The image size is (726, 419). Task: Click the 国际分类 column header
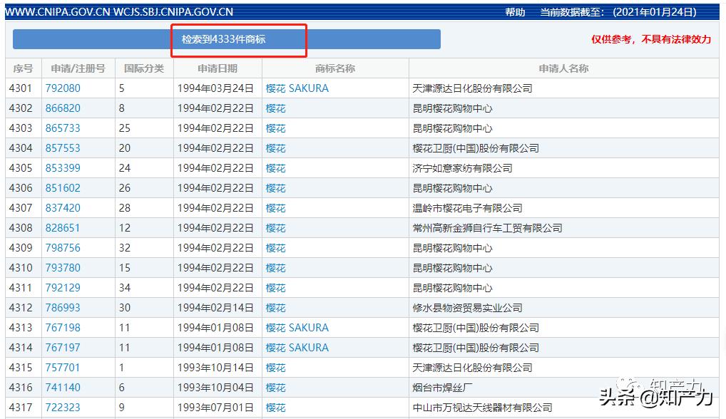(x=144, y=68)
